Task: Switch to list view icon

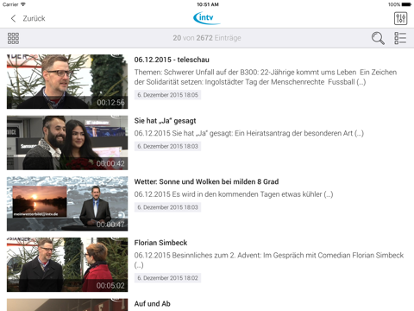Action: coord(400,38)
